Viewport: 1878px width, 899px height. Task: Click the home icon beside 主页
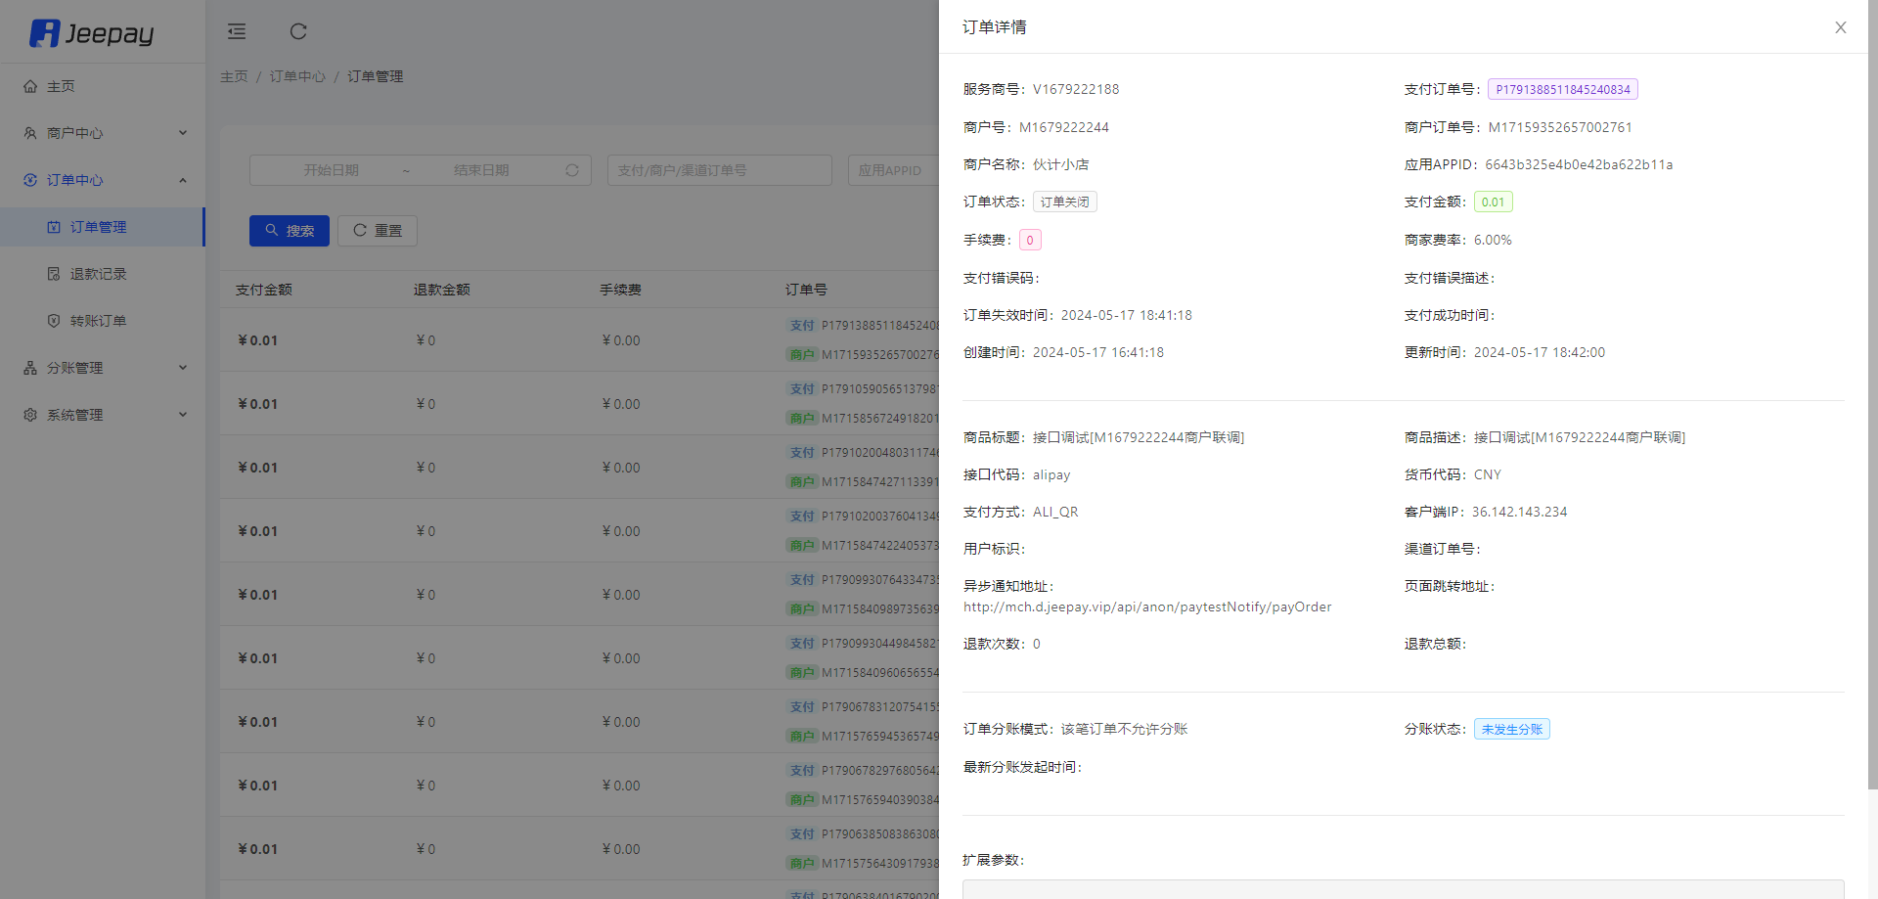[30, 86]
